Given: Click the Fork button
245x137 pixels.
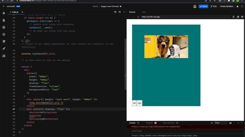Looking at the screenshot, I should point(214,6).
